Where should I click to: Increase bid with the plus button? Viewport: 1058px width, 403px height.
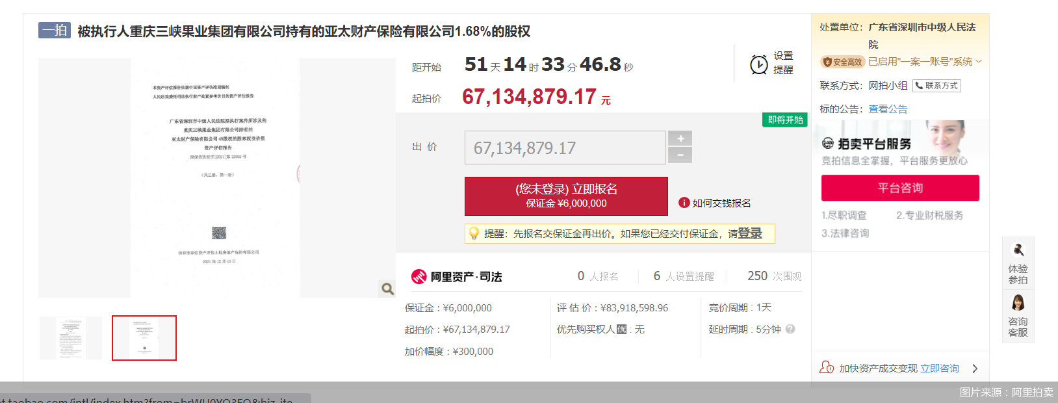[680, 138]
